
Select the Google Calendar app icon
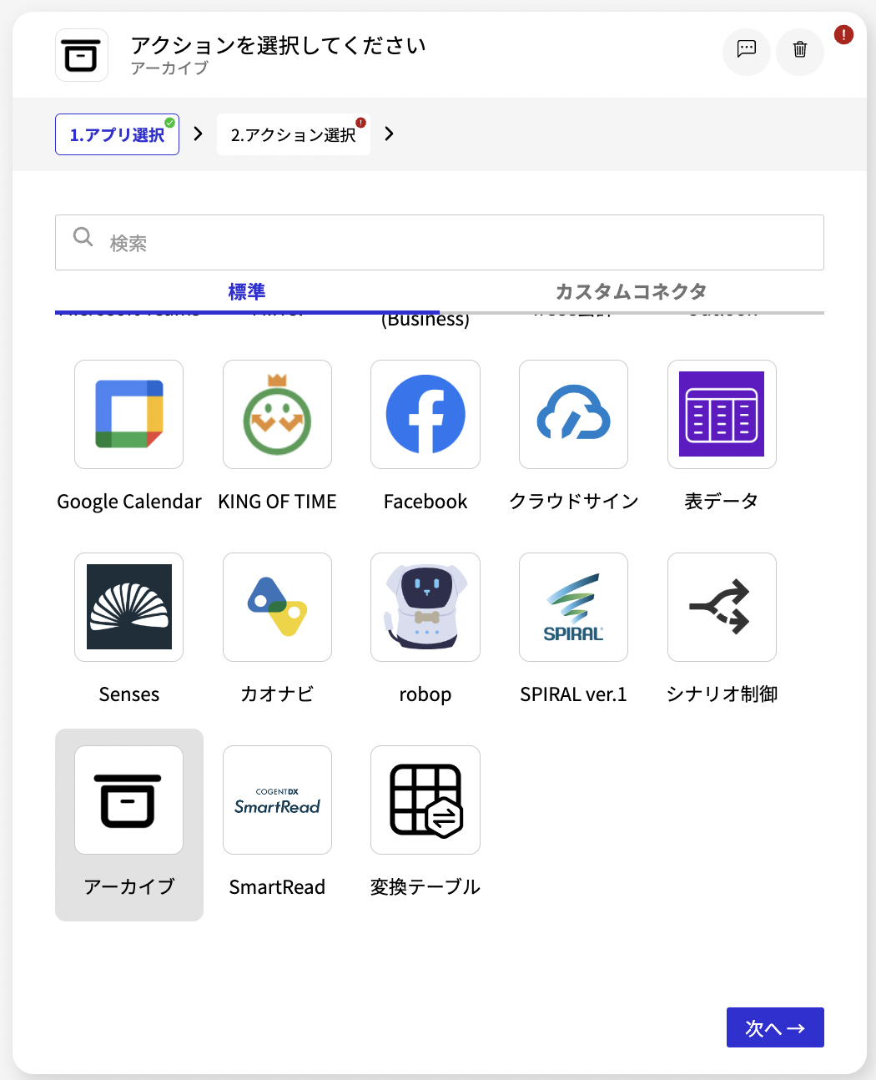coord(129,414)
